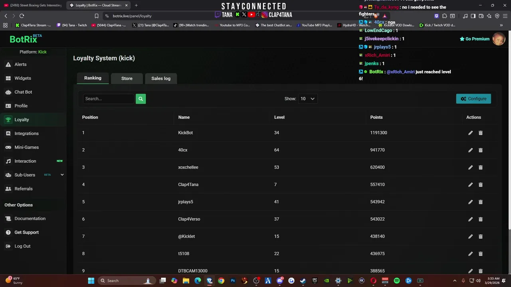Edit the Clap4Tana ranking entry
Screen dimensions: 511x287
coord(470,185)
